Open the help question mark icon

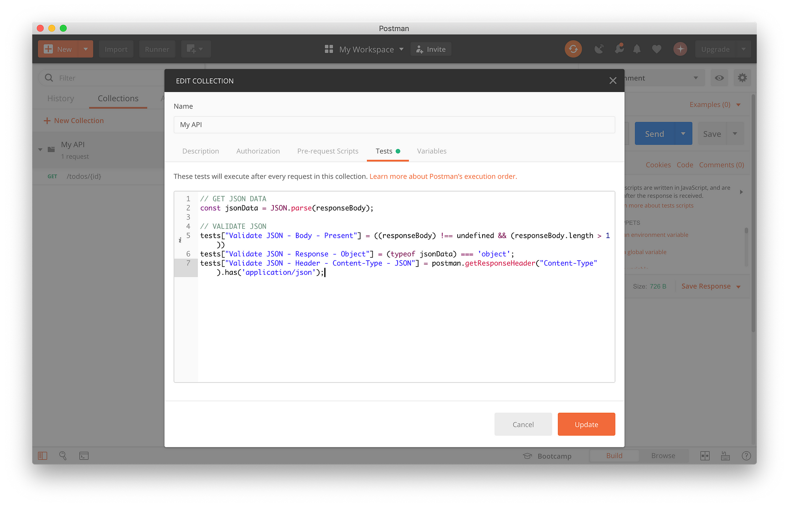pyautogui.click(x=746, y=456)
